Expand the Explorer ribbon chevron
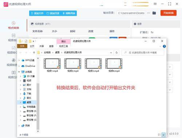Screen dimensions: 182x138 click(x=160, y=46)
